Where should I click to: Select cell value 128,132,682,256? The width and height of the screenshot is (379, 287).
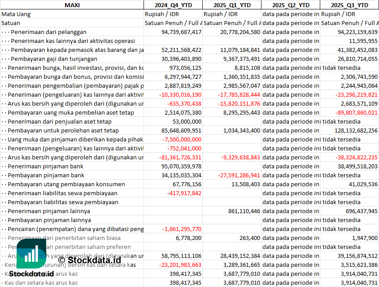click(x=356, y=130)
